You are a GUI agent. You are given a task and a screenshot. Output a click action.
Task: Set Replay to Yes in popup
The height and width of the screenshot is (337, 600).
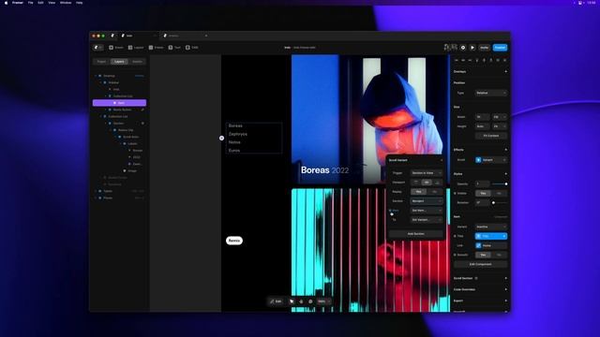[x=418, y=191]
